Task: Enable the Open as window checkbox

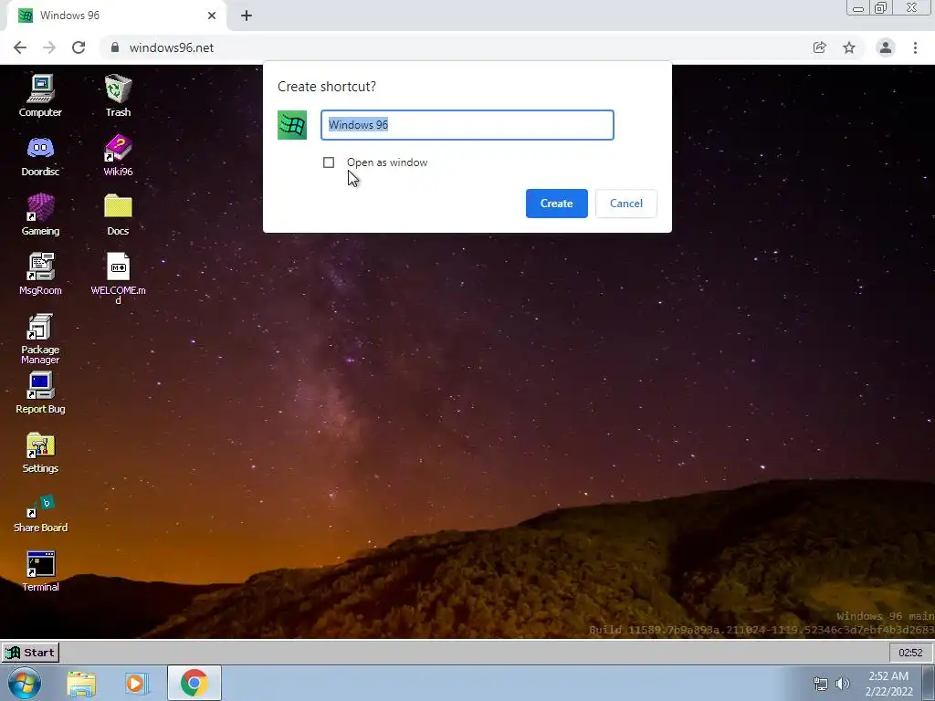Action: (x=329, y=162)
